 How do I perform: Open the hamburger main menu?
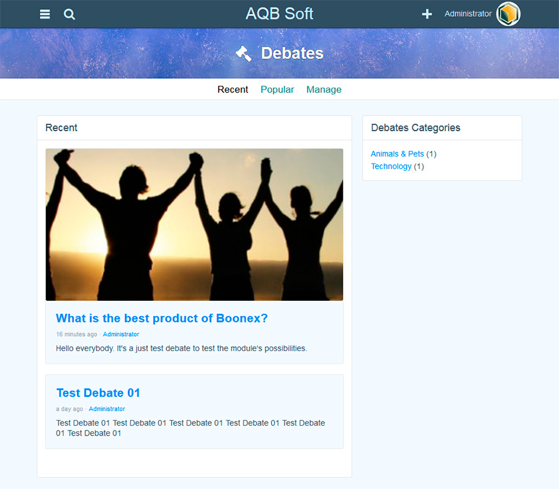click(45, 14)
